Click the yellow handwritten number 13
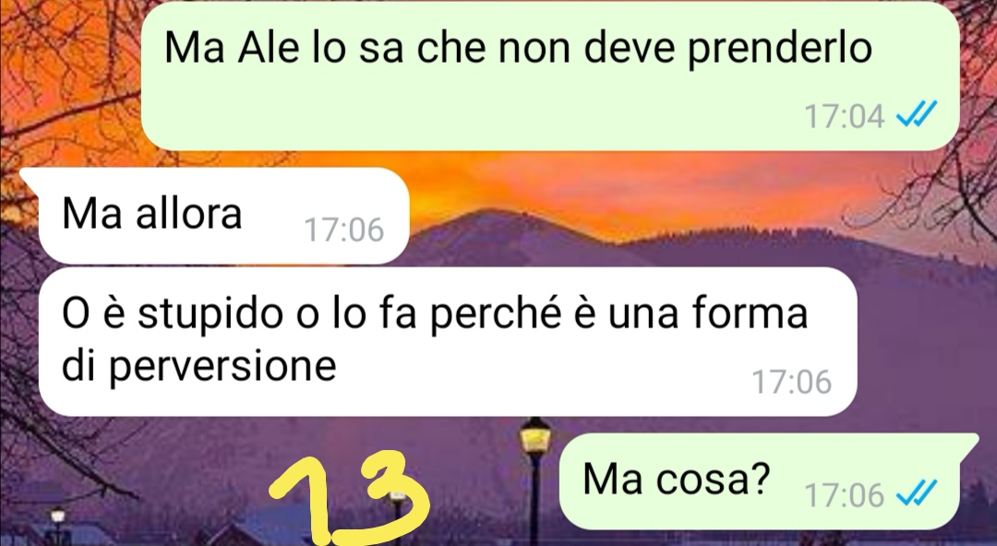Viewport: 997px width, 546px height. (x=348, y=498)
